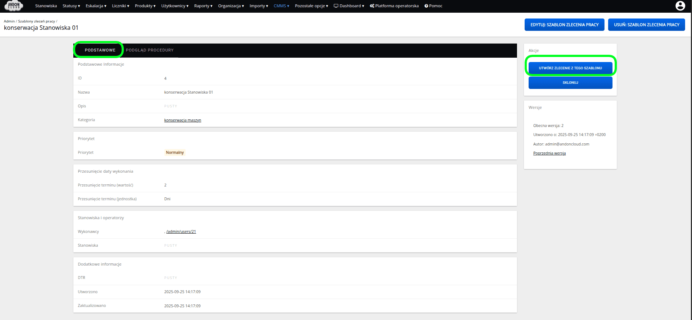Open the Pozostałe opcje dropdown

[311, 6]
